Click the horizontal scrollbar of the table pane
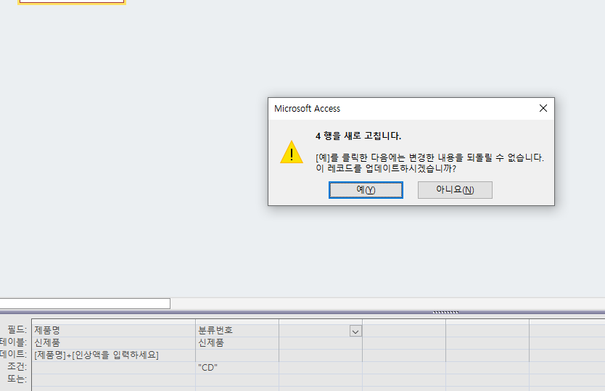This screenshot has height=391, width=605. point(85,303)
